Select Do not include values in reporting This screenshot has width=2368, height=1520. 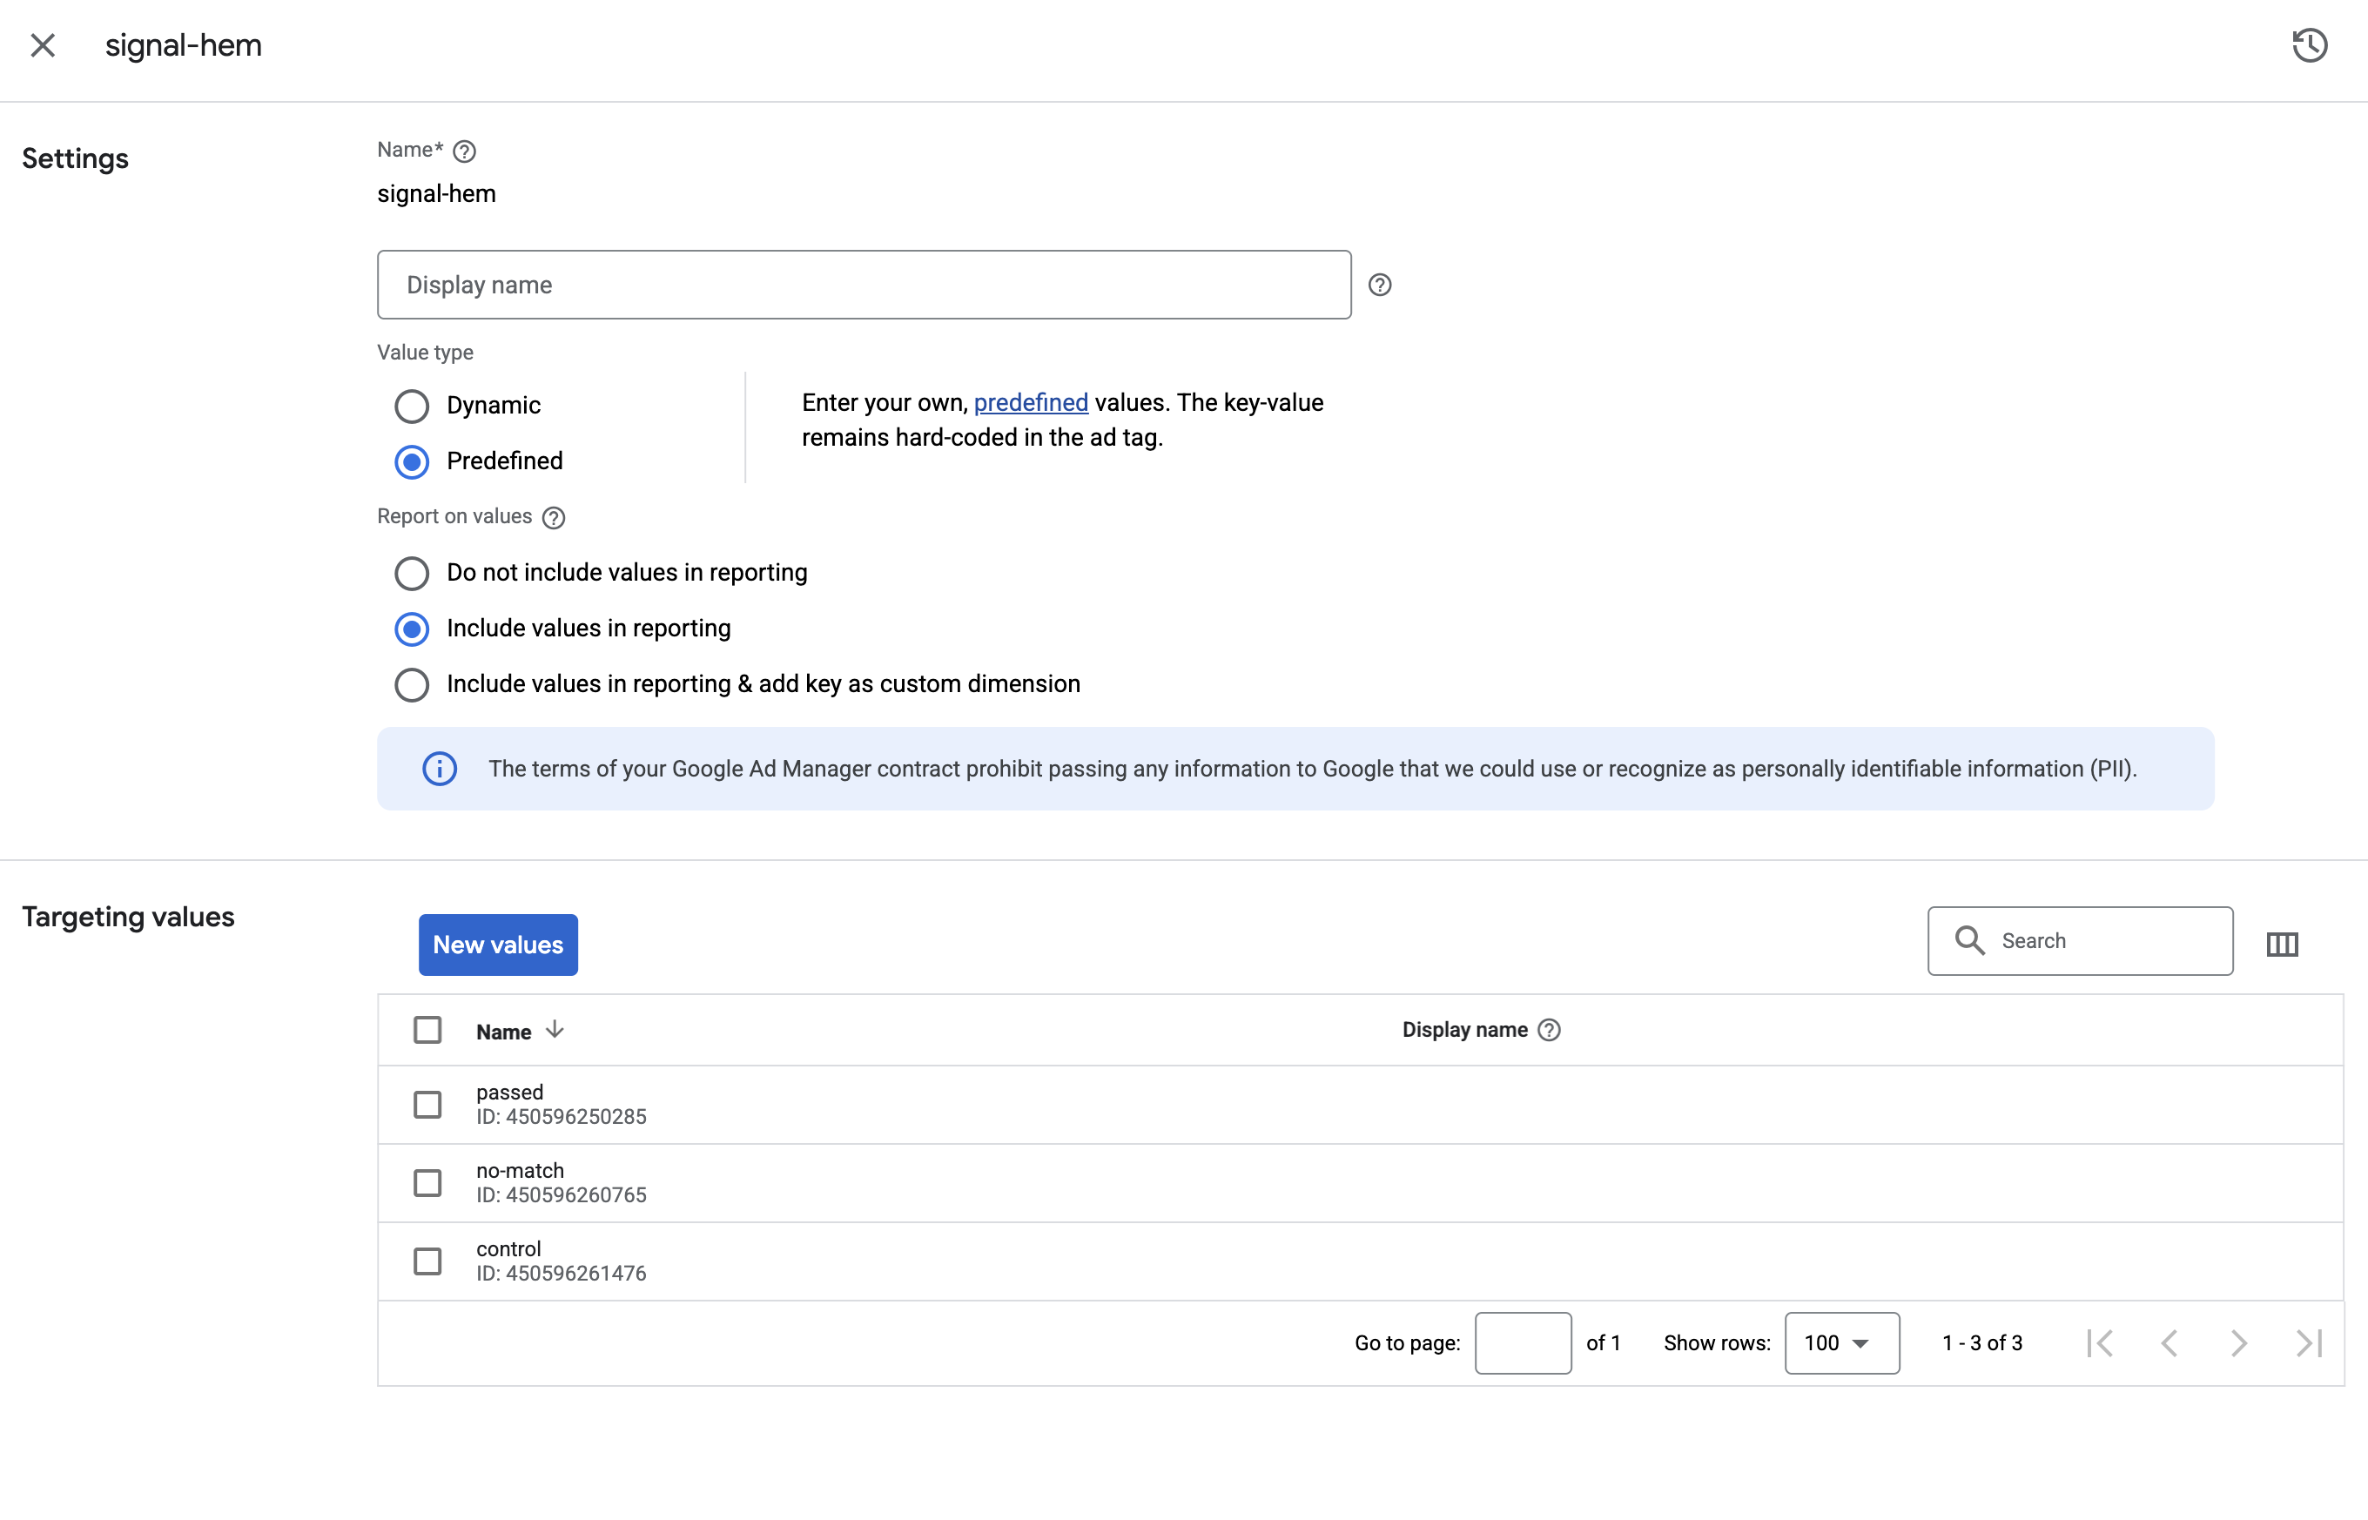click(412, 574)
